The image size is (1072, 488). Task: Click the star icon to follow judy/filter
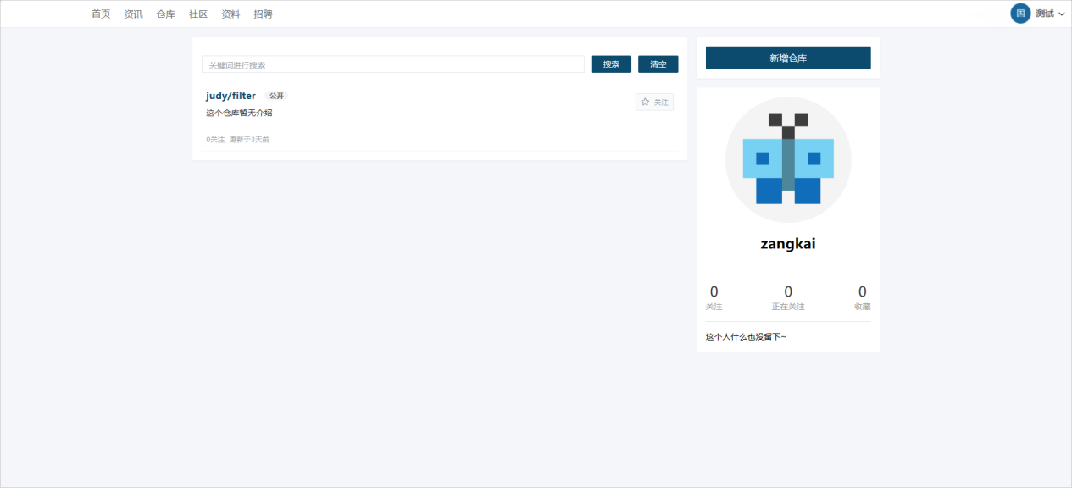pyautogui.click(x=645, y=103)
